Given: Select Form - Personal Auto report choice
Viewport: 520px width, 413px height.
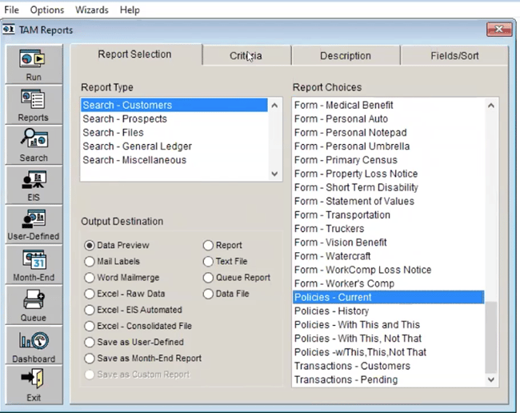Looking at the screenshot, I should pos(388,118).
